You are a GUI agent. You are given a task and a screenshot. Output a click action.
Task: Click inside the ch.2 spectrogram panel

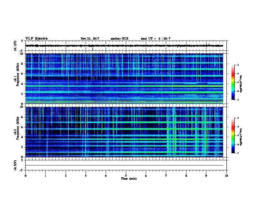pos(124,132)
